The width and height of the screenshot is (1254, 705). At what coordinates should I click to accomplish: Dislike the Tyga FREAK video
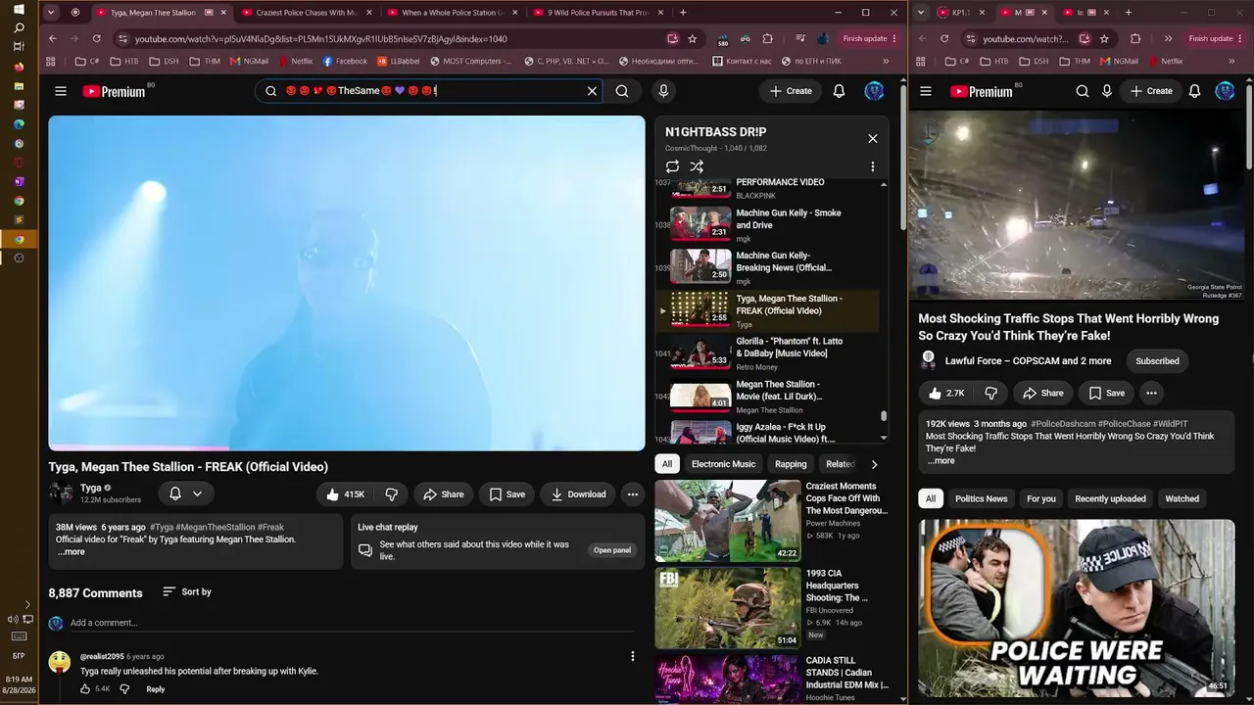[391, 494]
